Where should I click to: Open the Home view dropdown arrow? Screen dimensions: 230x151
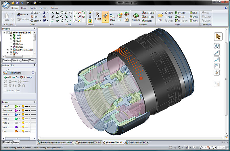[28, 14]
